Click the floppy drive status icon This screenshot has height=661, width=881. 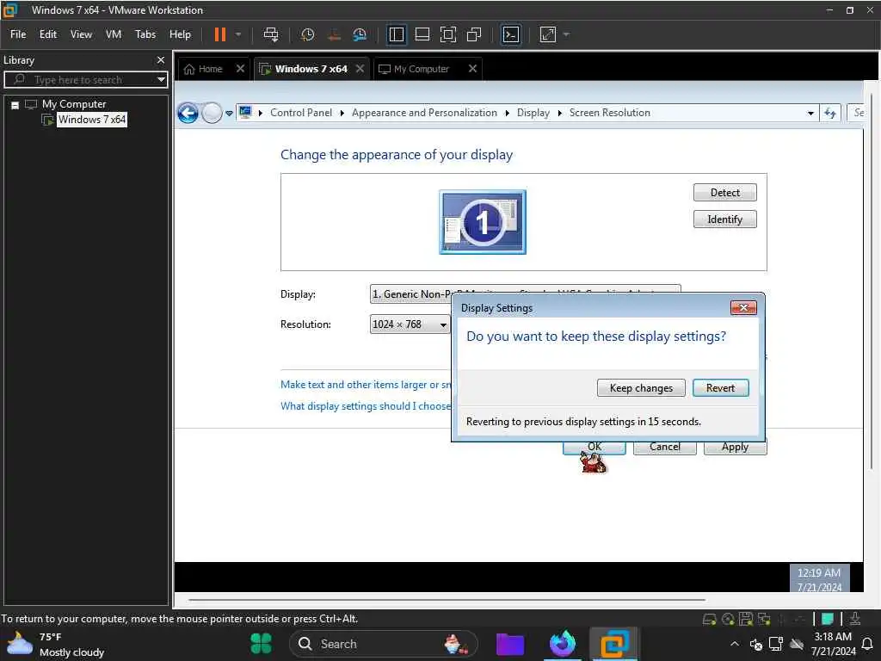point(746,620)
